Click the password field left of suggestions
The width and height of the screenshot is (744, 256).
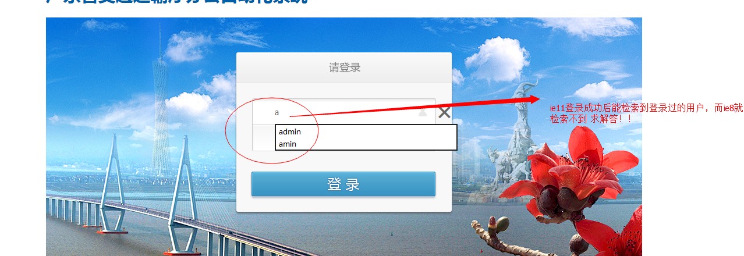click(264, 138)
